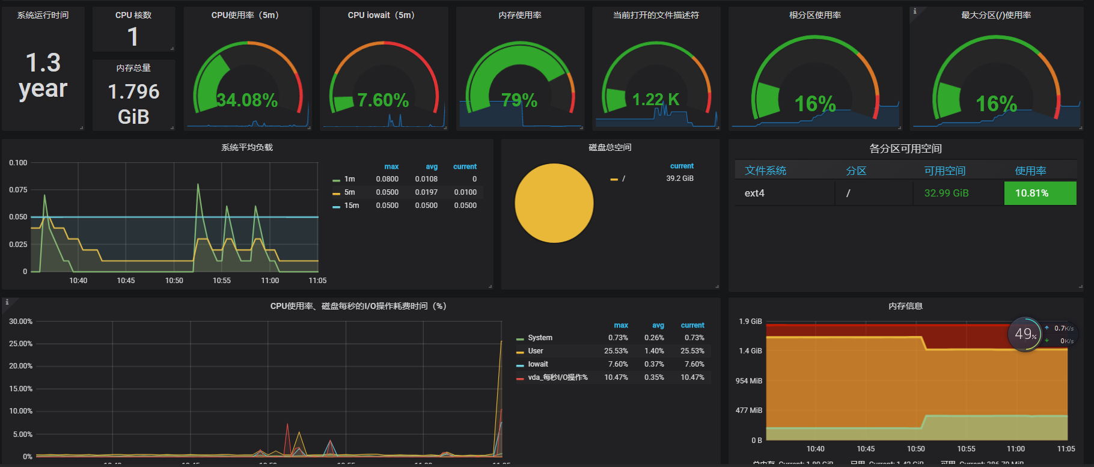
Task: Click the floating 49% monitor circle
Action: click(1025, 334)
